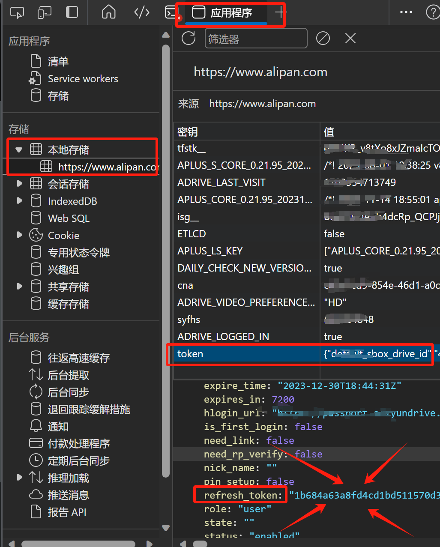Viewport: 440px width, 547px height.
Task: Click the Cookie icon
Action: (x=36, y=235)
